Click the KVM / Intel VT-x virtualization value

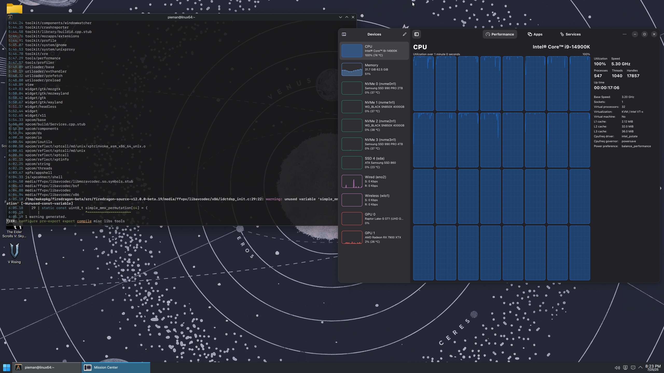coord(632,112)
